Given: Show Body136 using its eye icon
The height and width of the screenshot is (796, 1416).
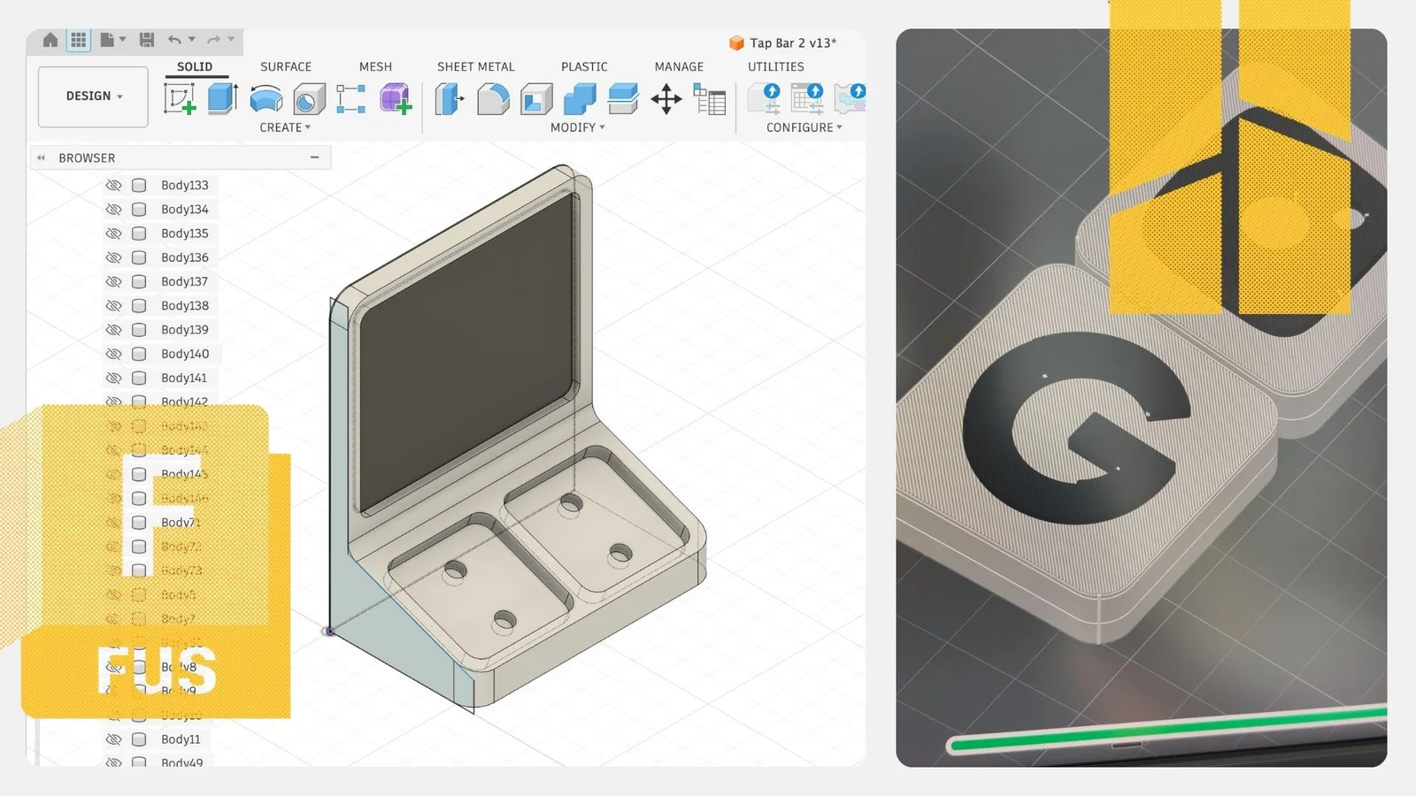Looking at the screenshot, I should (x=113, y=257).
